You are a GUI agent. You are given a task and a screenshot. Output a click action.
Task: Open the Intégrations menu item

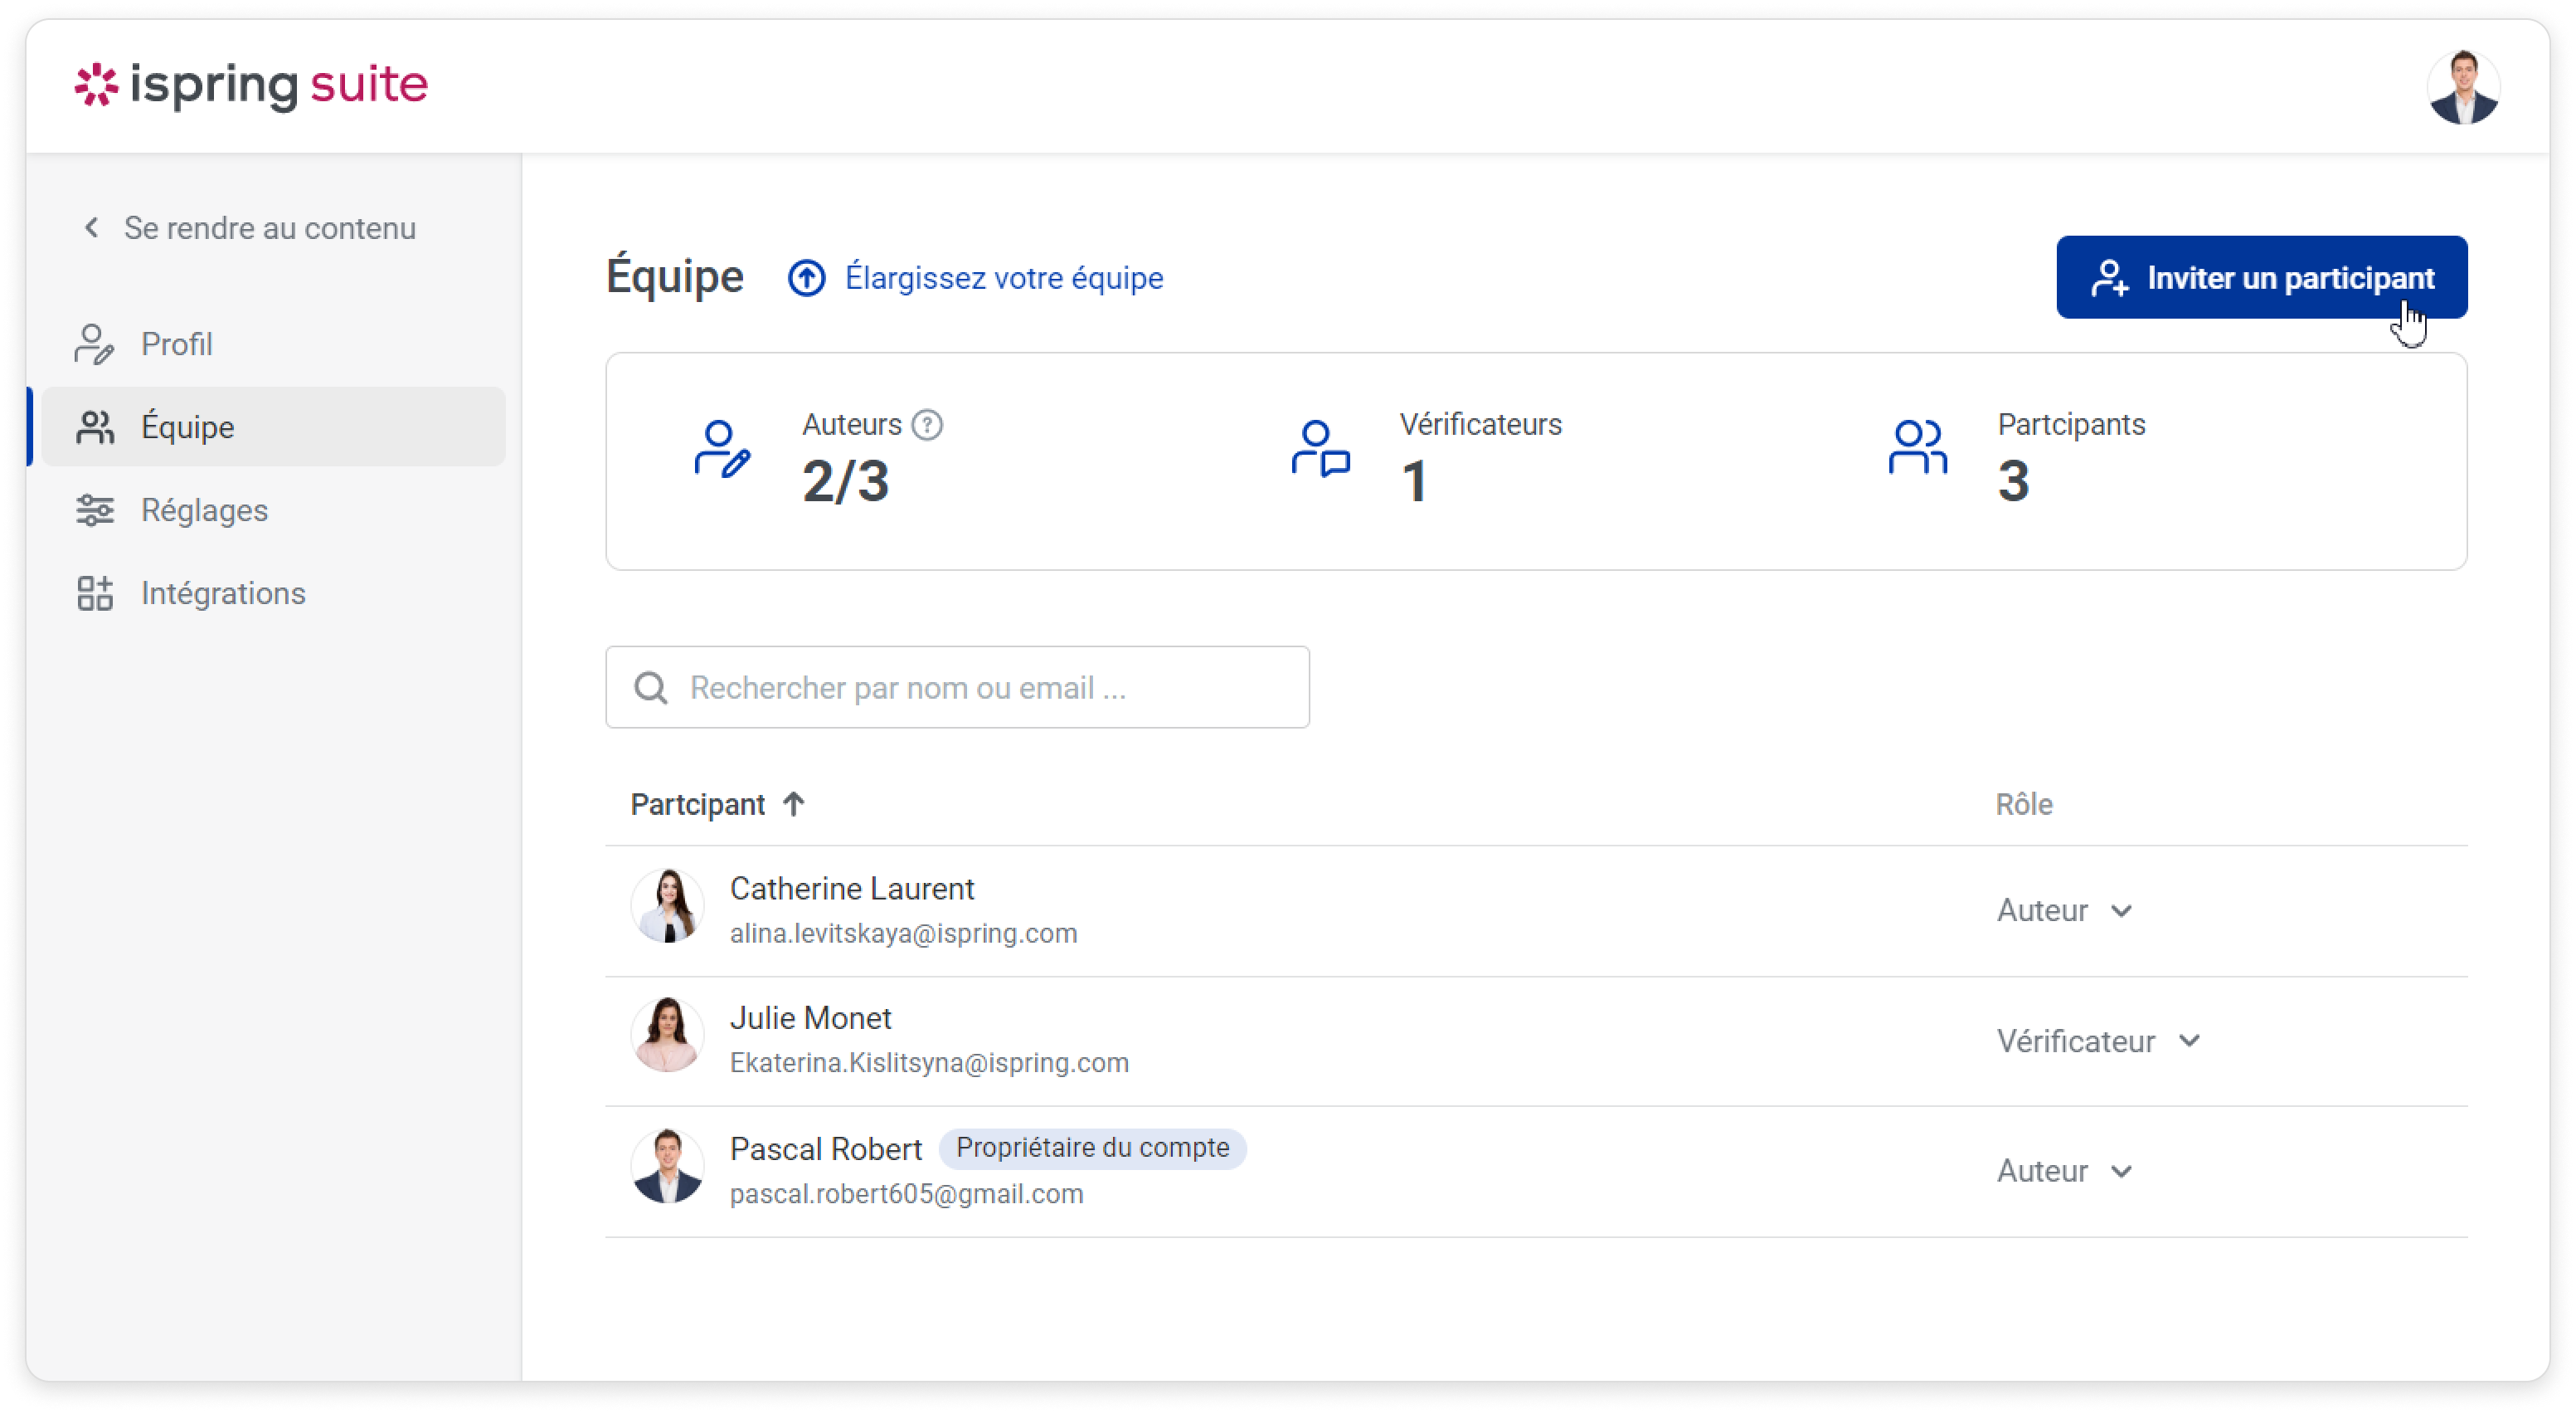[x=223, y=593]
